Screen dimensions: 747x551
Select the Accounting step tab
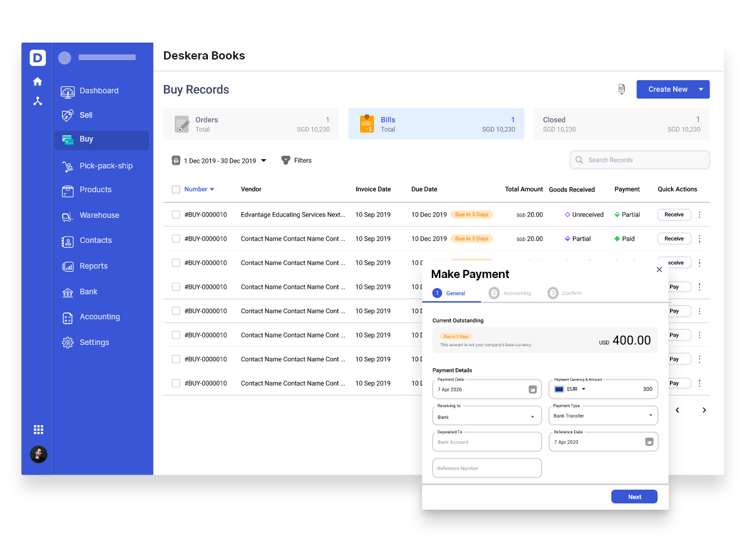tap(510, 294)
